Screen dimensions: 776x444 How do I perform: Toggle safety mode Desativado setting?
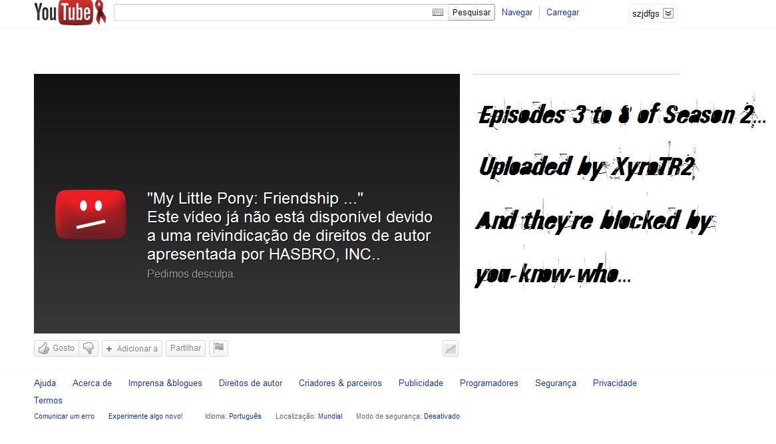pos(441,416)
